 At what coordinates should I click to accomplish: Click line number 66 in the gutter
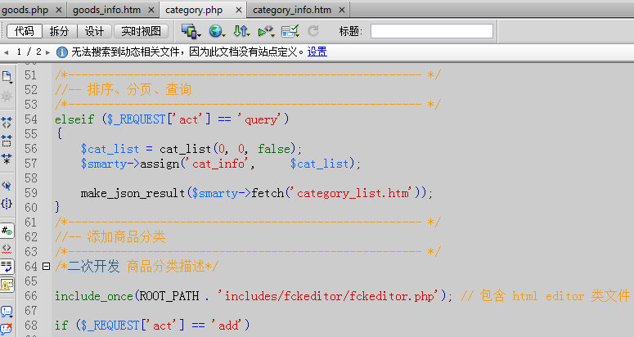click(x=31, y=296)
